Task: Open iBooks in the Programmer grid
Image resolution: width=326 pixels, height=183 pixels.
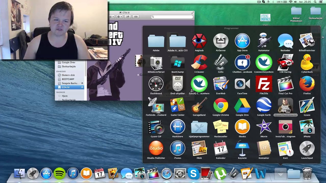Action: (242, 127)
